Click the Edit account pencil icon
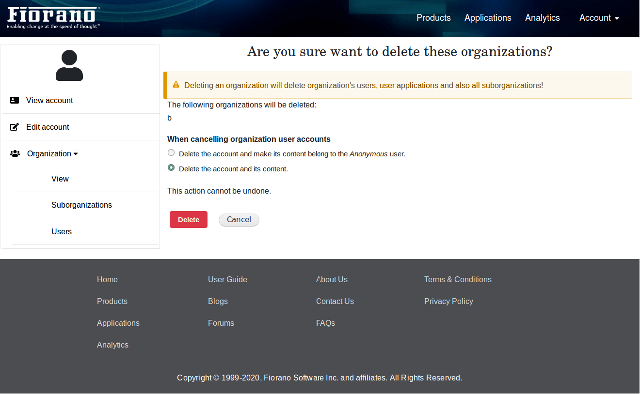Viewport: 640px width, 394px height. pos(15,127)
